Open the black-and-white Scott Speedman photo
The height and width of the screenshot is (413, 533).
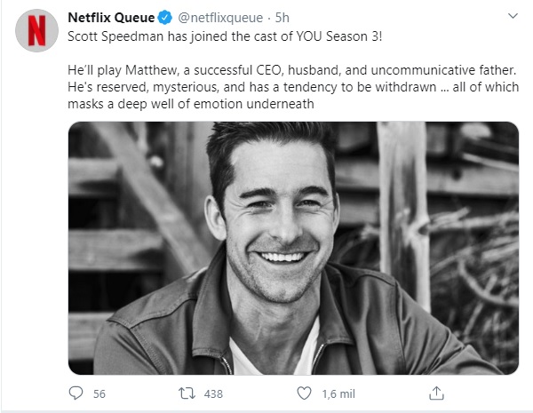click(x=293, y=248)
